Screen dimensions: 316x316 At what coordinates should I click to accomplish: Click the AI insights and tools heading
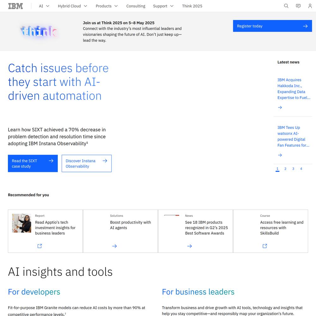(60, 272)
